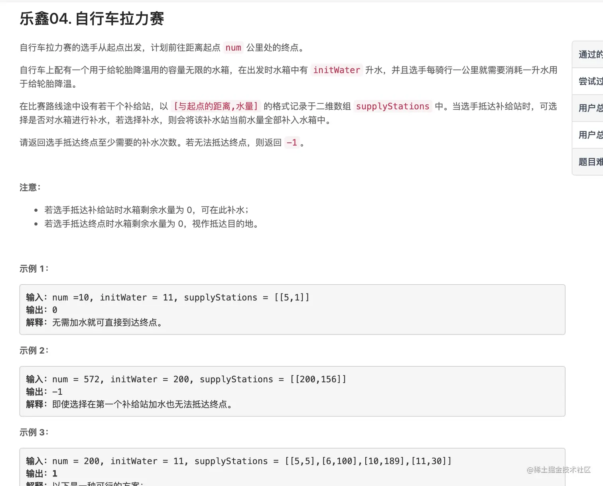Click the inline code [与起点的距离,水量]
Screen dimensions: 603x486
coord(216,106)
